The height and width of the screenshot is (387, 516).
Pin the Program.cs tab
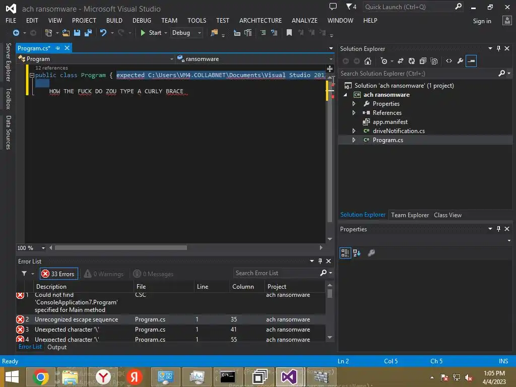(x=57, y=48)
